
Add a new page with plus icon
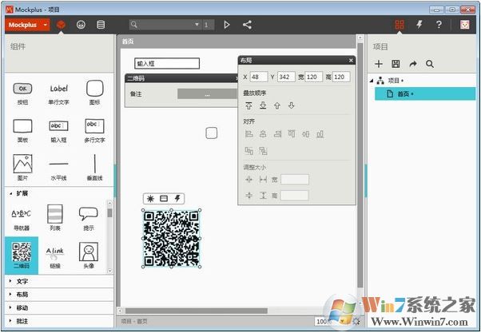pyautogui.click(x=379, y=64)
